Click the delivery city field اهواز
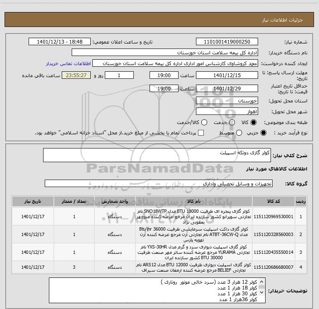The width and height of the screenshot is (319, 309). coord(227,112)
